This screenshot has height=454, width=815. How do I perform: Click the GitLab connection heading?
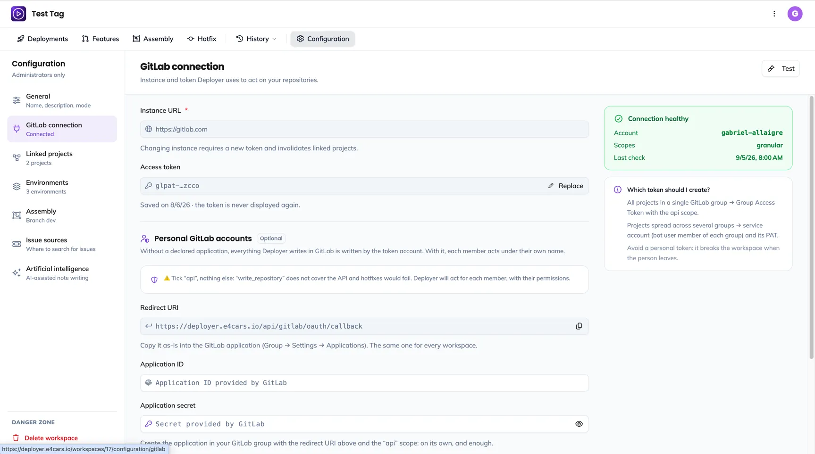pyautogui.click(x=182, y=66)
